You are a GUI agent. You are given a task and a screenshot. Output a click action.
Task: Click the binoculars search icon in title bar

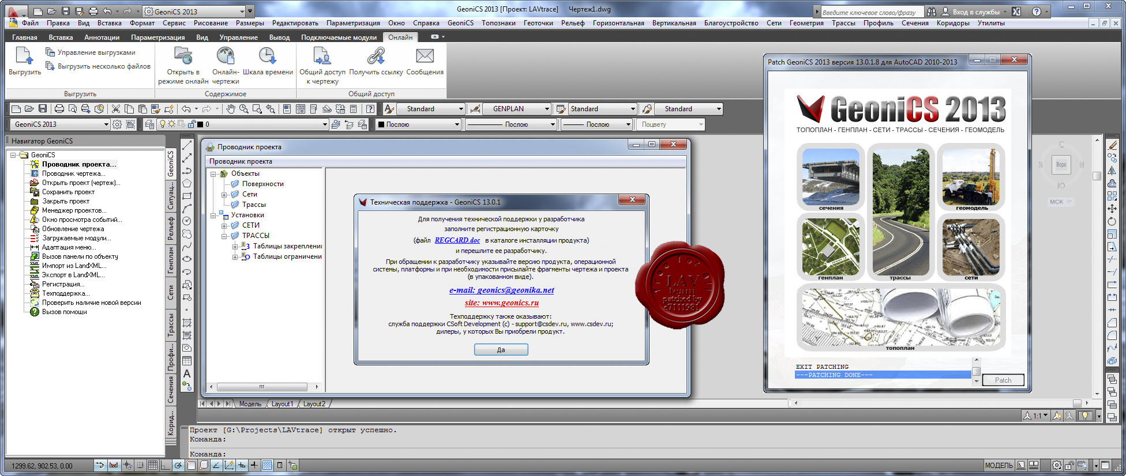coord(932,12)
